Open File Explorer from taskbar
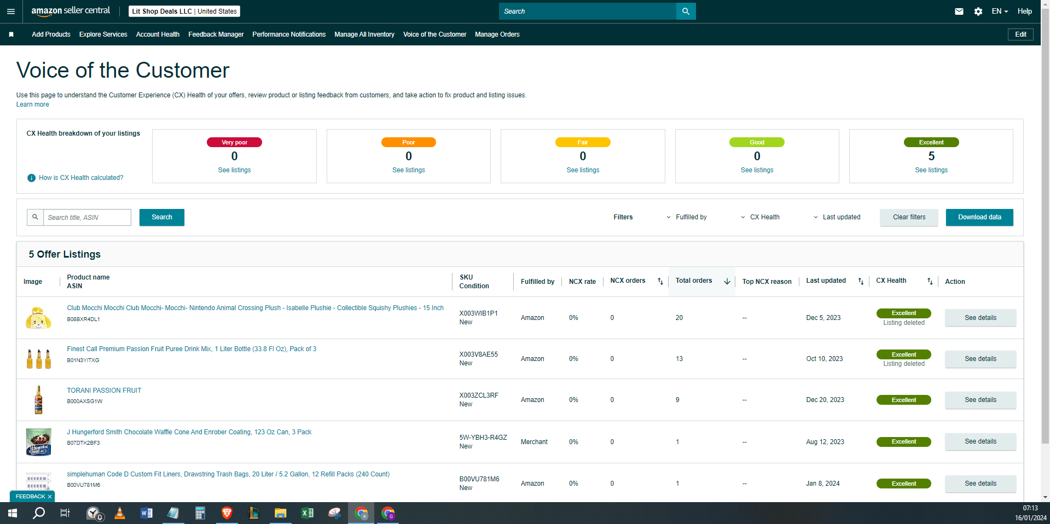The width and height of the screenshot is (1050, 524). pyautogui.click(x=280, y=513)
